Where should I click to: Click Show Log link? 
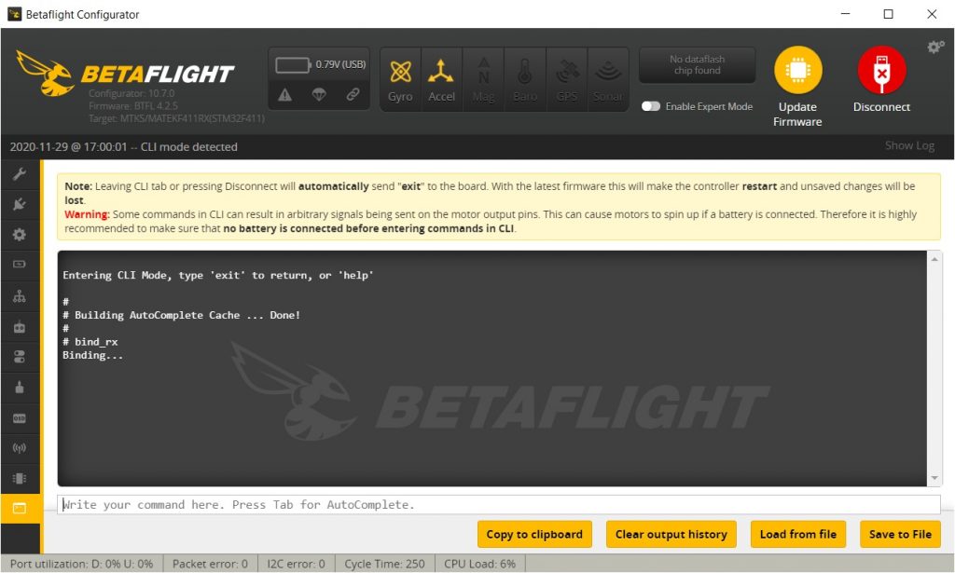click(x=909, y=146)
